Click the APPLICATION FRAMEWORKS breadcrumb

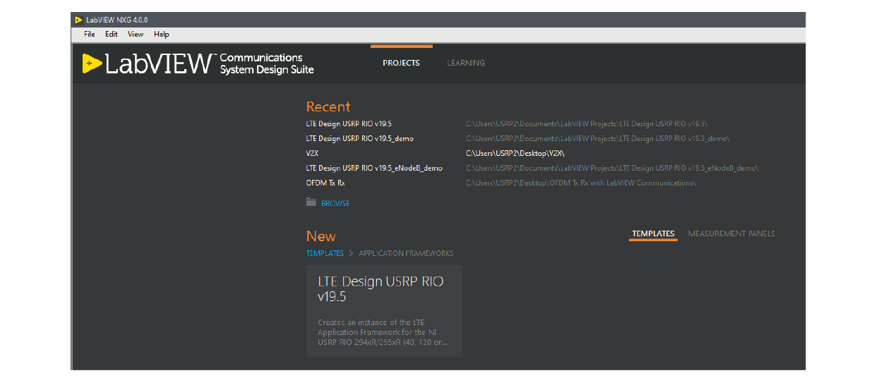406,253
